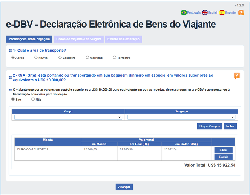Edit the EURO currency entry
This screenshot has height=195, width=250.
click(223, 150)
